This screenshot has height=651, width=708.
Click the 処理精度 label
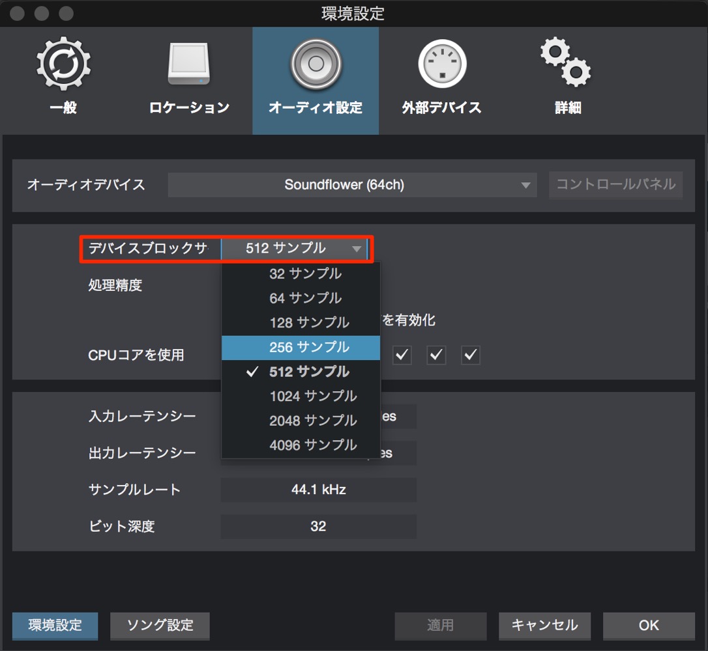coord(115,285)
